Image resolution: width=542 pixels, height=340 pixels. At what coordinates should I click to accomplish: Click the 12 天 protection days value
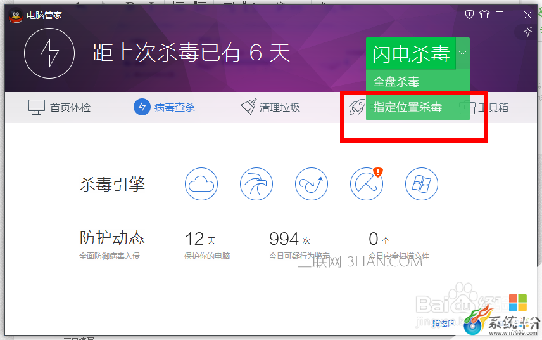[201, 239]
